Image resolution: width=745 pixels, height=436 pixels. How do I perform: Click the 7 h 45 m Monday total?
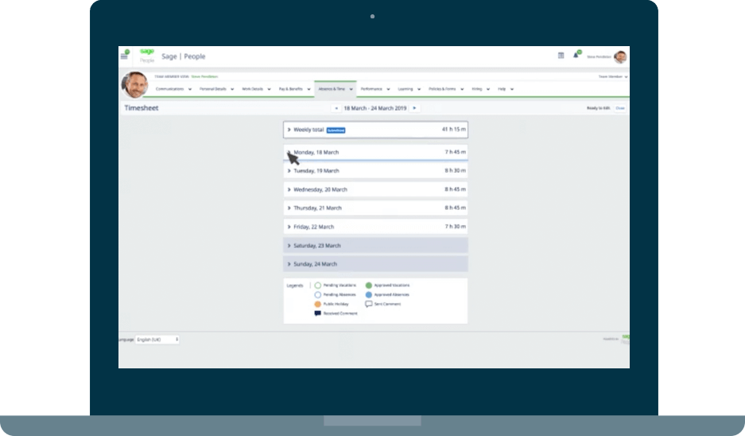click(x=455, y=152)
